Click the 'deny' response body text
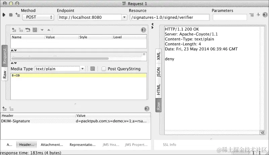The image size is (269, 155). click(x=169, y=59)
